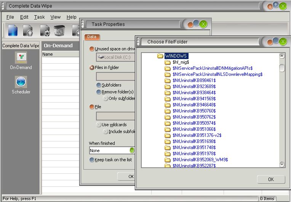This screenshot has width=291, height=202.
Task: Click folder icon beside $NtUninstallKB946648$
Action: point(167,105)
